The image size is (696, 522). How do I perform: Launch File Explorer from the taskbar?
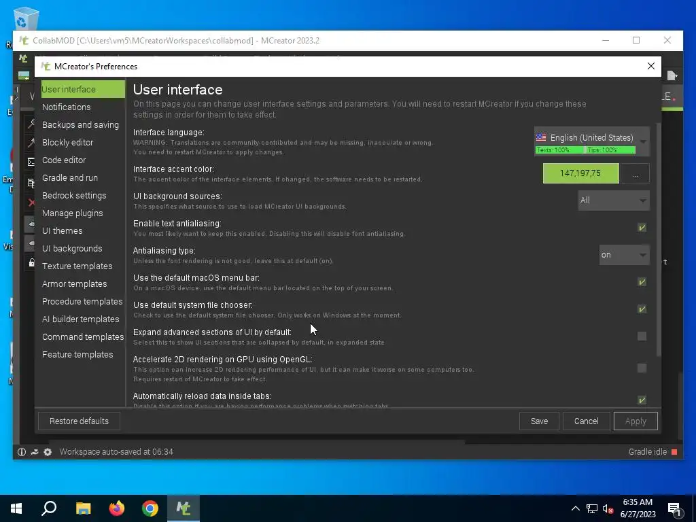[x=83, y=508]
